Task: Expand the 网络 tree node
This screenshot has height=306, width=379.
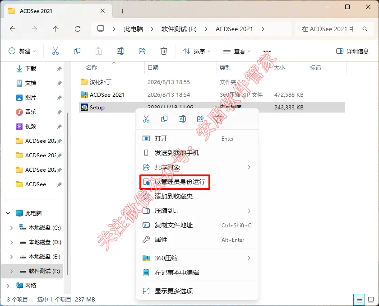Action: (x=8, y=286)
